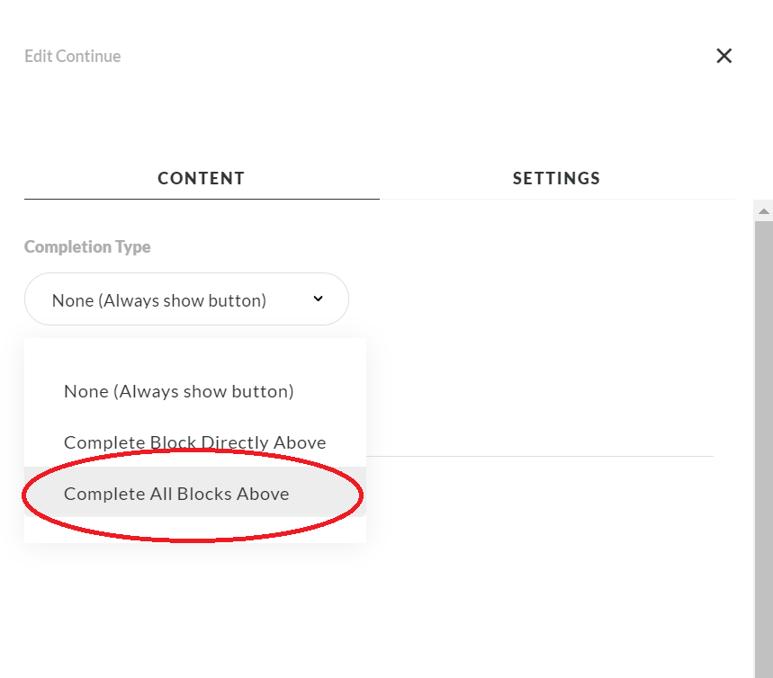Screen dimensions: 773x678
Task: Close the Edit Continue dialog
Action: tap(724, 56)
